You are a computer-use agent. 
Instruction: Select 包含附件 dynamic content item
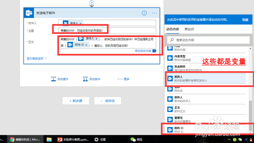[206, 68]
